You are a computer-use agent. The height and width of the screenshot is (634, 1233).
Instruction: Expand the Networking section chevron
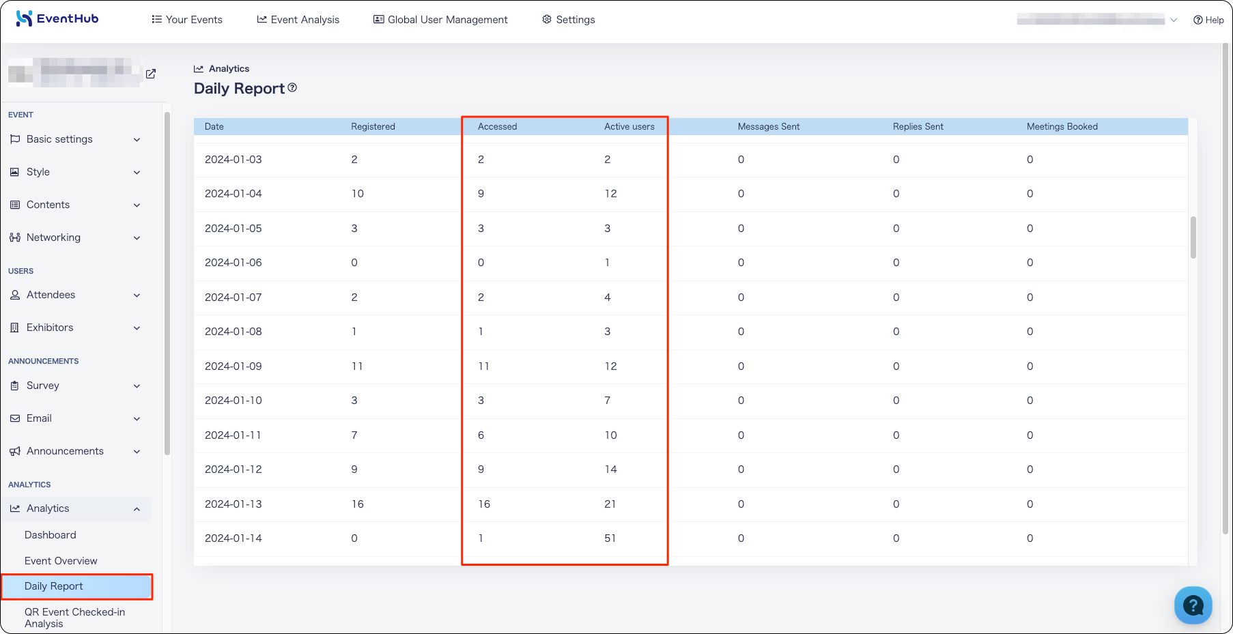click(137, 238)
